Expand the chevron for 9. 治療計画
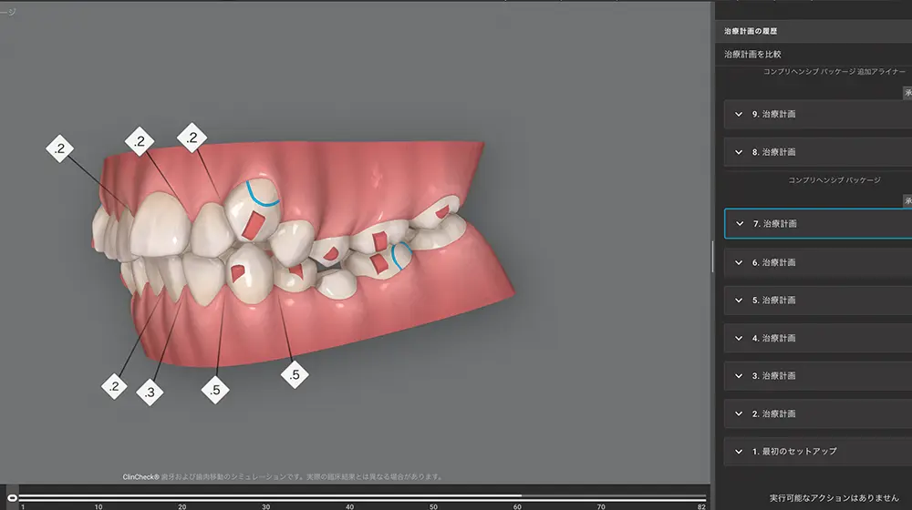The height and width of the screenshot is (510, 912). tap(739, 115)
